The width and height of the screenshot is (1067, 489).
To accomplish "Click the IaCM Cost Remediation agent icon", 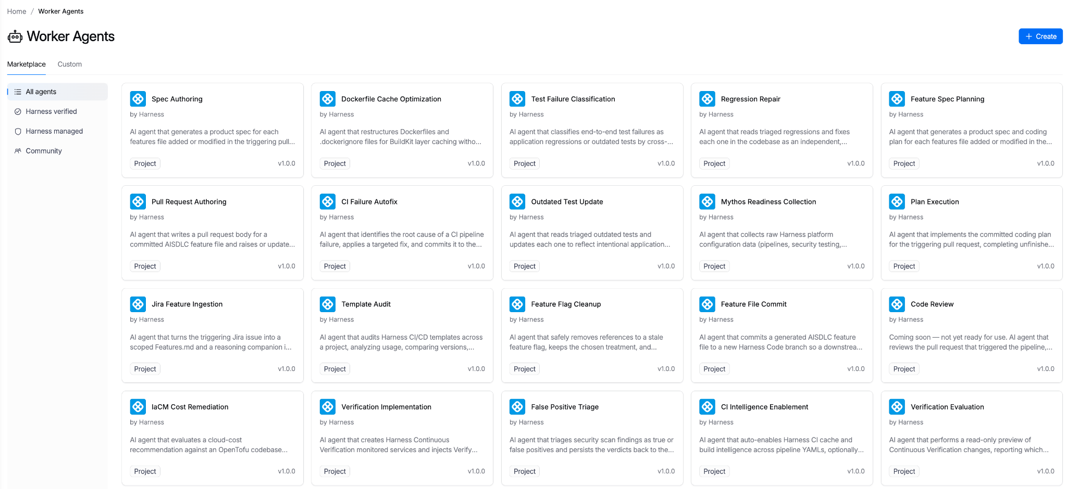I will pos(138,407).
